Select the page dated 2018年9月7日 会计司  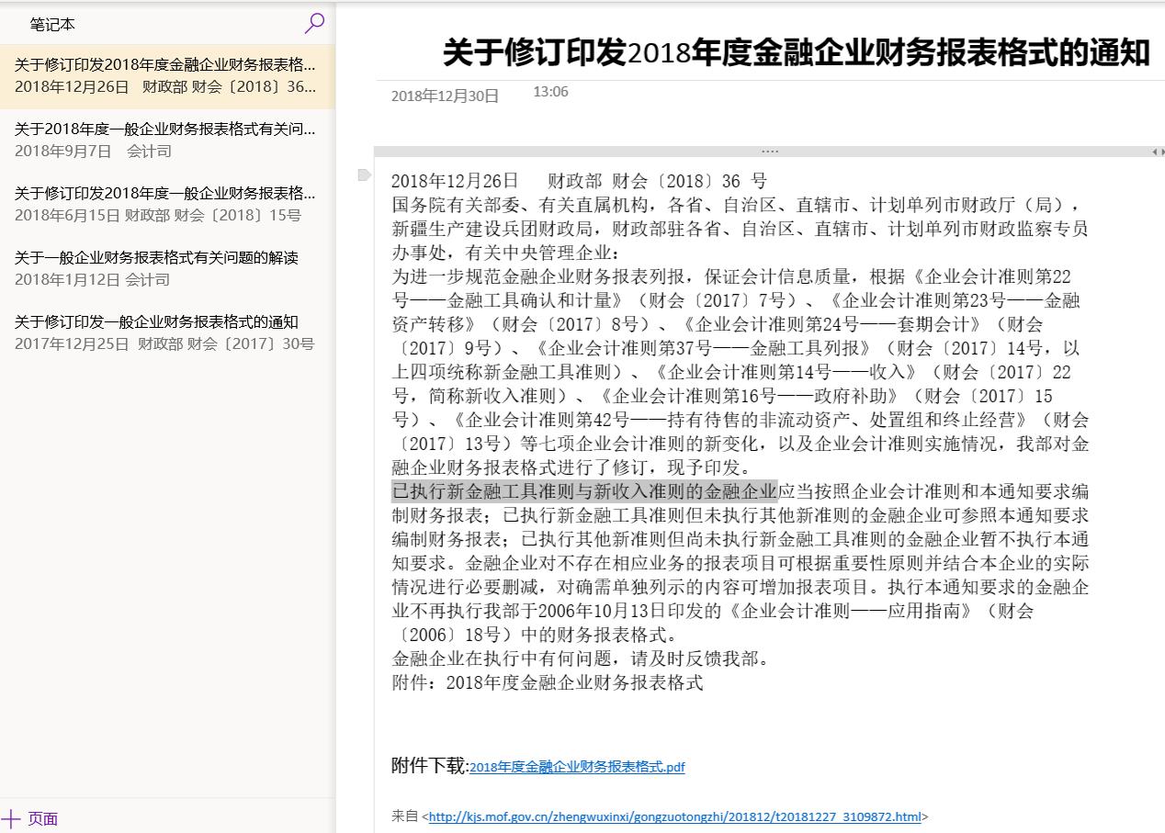pos(165,138)
